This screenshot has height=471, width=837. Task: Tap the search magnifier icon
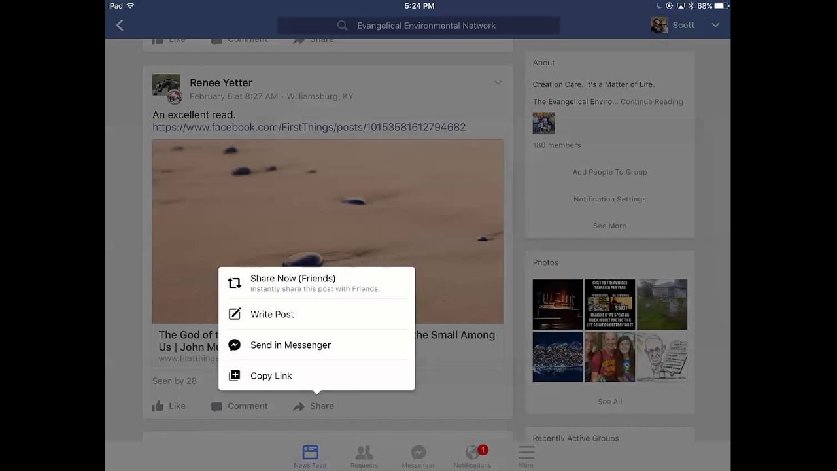tap(342, 26)
